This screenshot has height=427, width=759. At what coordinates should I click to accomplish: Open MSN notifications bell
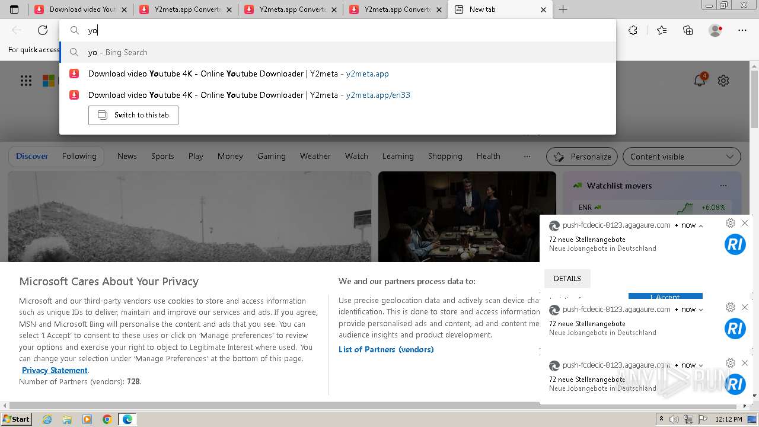pos(700,80)
